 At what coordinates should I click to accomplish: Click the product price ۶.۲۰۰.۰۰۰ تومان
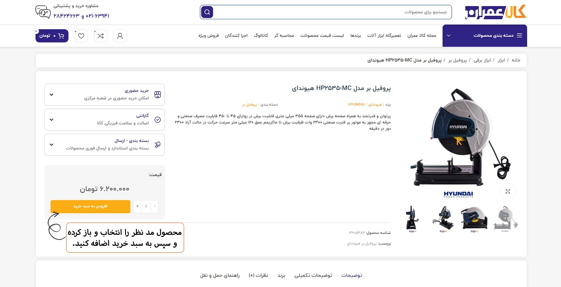tap(105, 189)
